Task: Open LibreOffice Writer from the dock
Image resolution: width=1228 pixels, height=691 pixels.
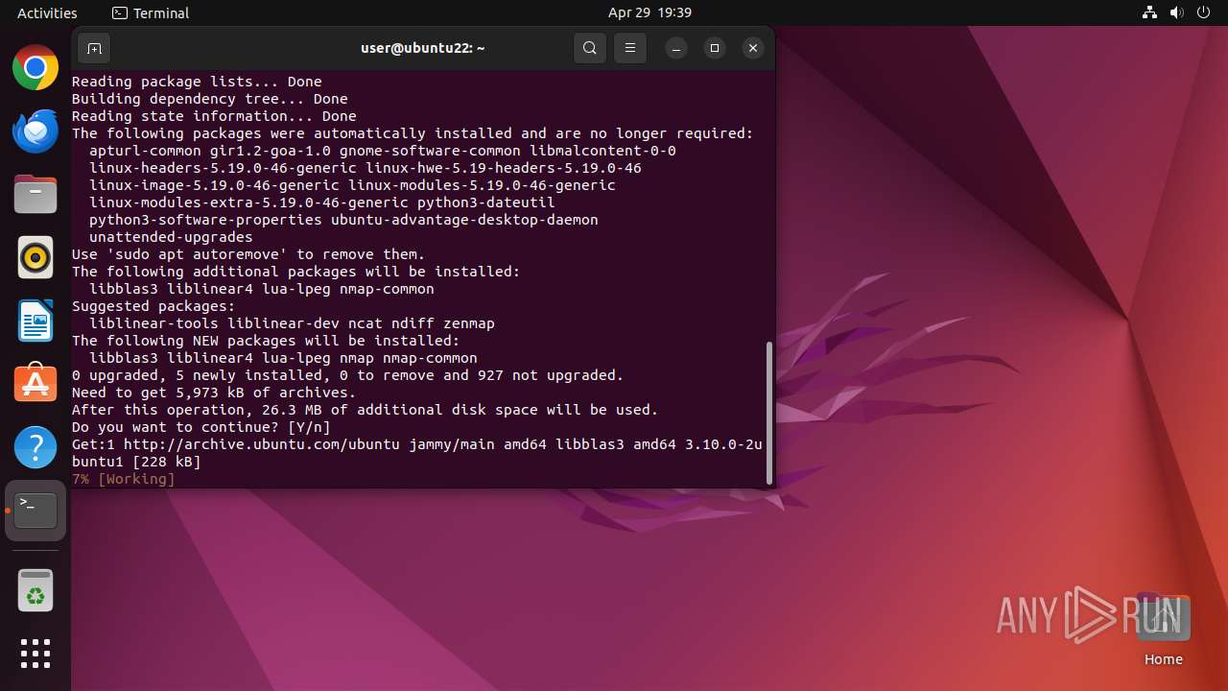Action: (x=35, y=322)
